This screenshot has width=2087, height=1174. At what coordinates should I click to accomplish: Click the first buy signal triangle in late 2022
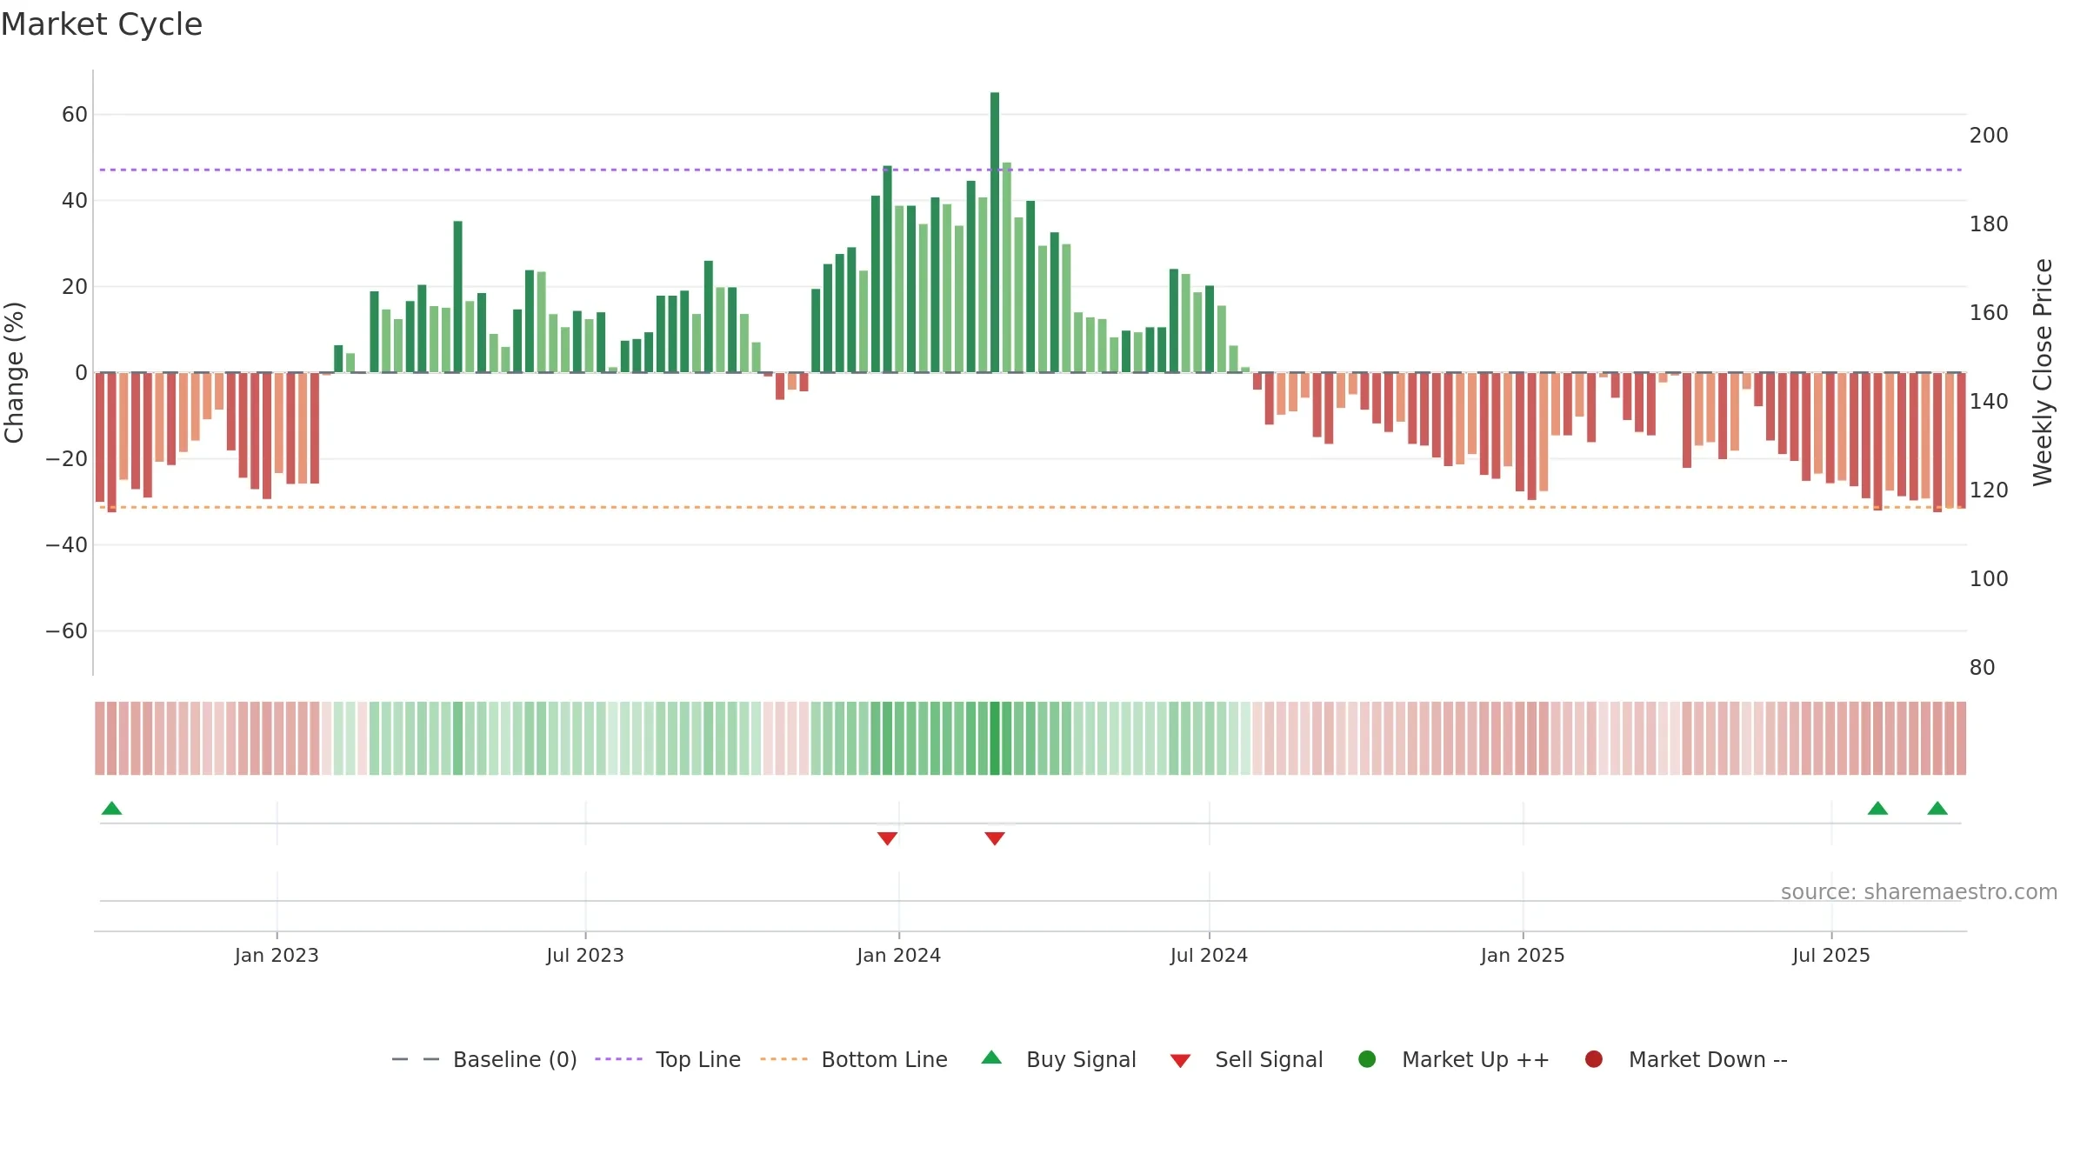pos(111,808)
